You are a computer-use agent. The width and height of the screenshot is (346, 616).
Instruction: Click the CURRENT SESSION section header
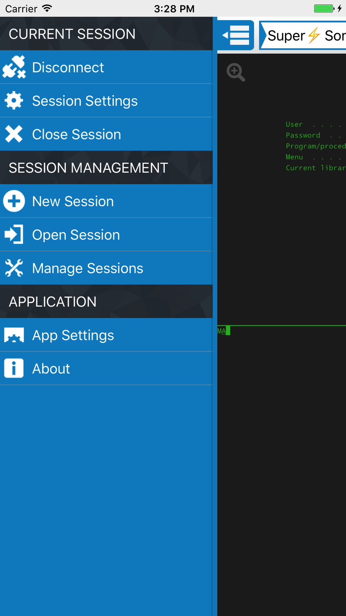(106, 34)
